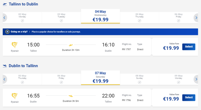Pick the 06 May Friday return date
Image resolution: width=201 pixels, height=110 pixels.
coord(61,79)
